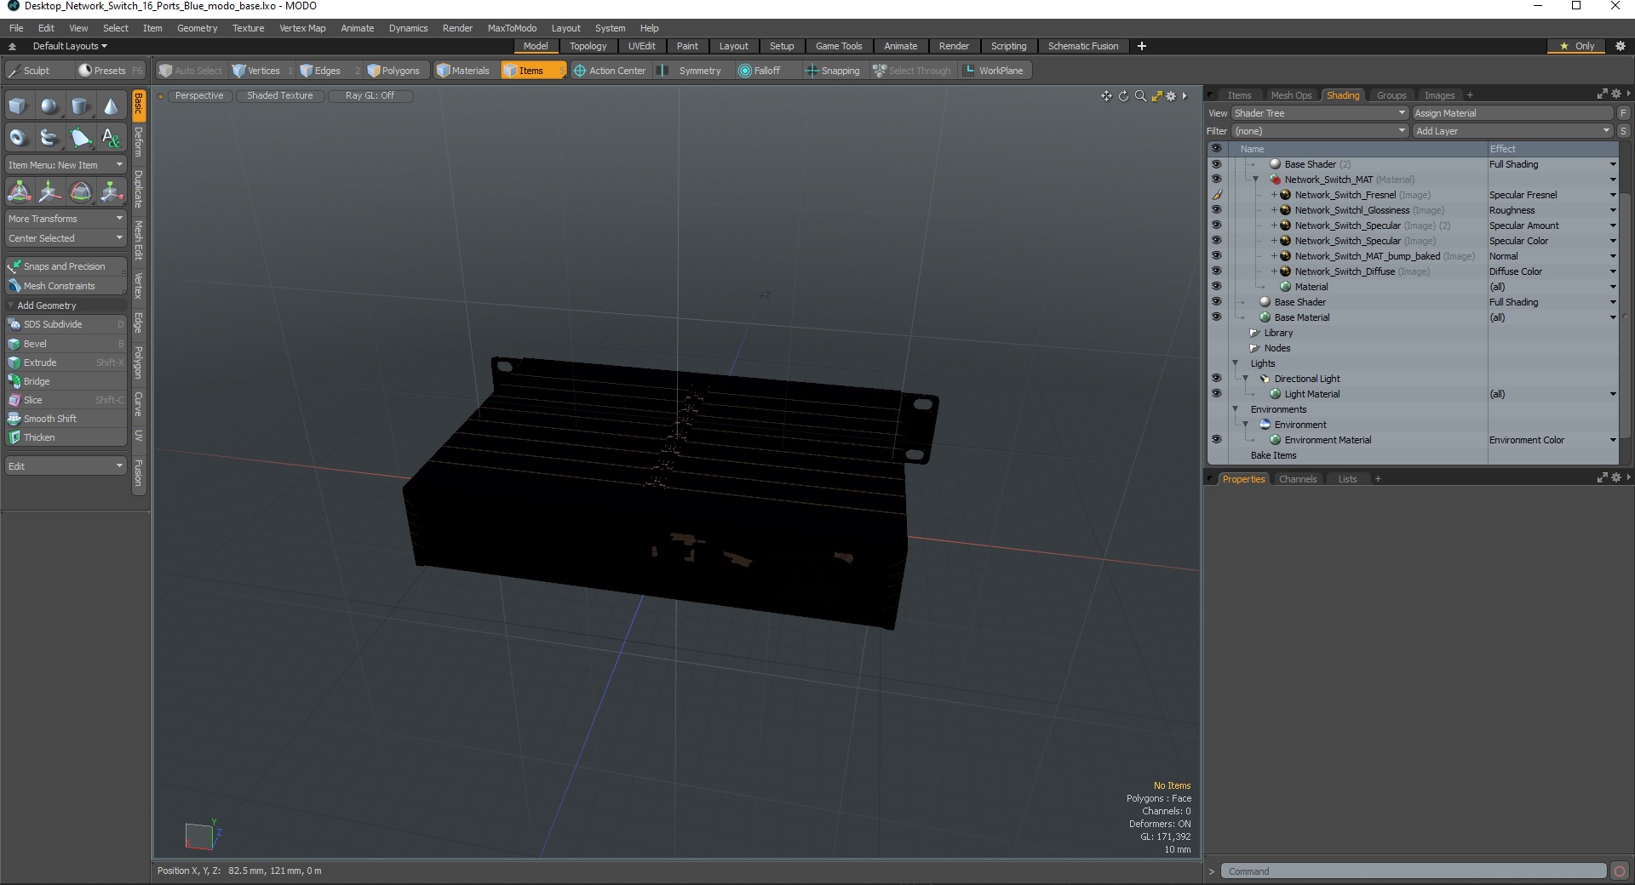Click the red record button beside Command

pyautogui.click(x=1619, y=871)
